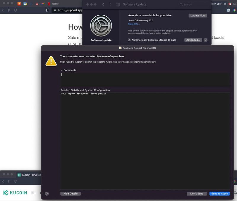The image size is (237, 201).
Task: Click the lock icon in address bar
Action: (x=55, y=10)
